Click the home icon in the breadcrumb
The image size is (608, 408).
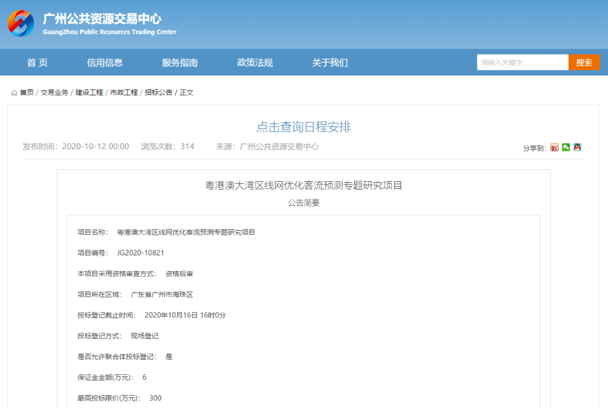[14, 93]
